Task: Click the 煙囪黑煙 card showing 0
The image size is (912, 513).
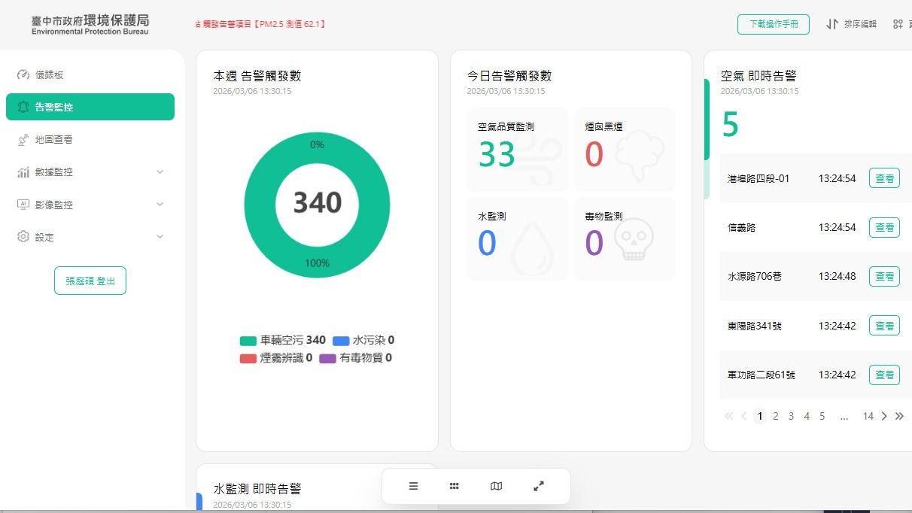Action: tap(625, 149)
